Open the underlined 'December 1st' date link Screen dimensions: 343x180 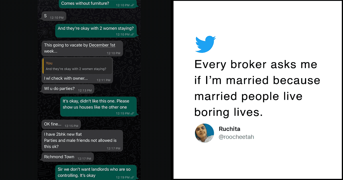[102, 45]
